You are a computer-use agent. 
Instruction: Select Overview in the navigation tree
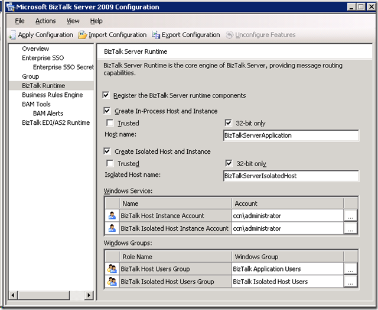(x=35, y=49)
